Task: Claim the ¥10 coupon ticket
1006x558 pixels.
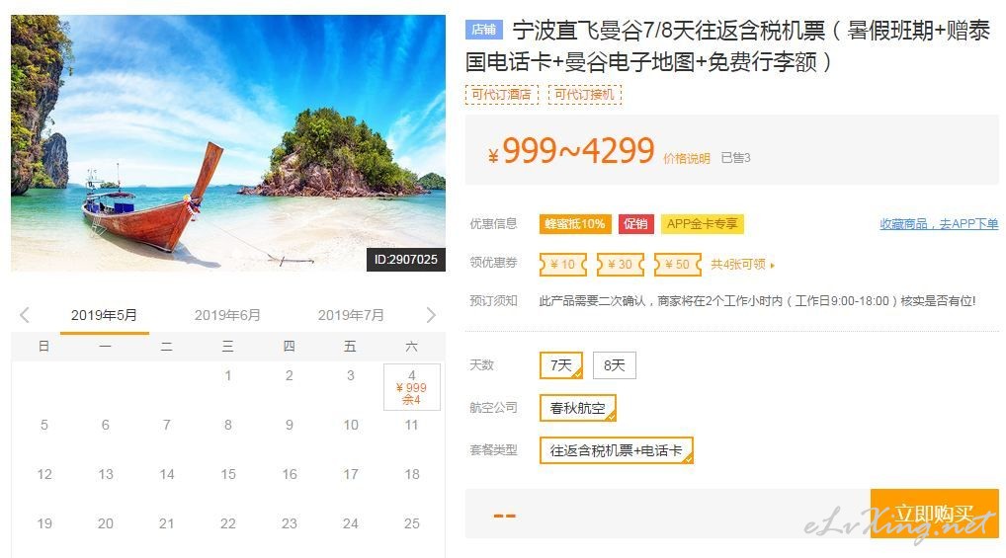Action: (x=562, y=265)
